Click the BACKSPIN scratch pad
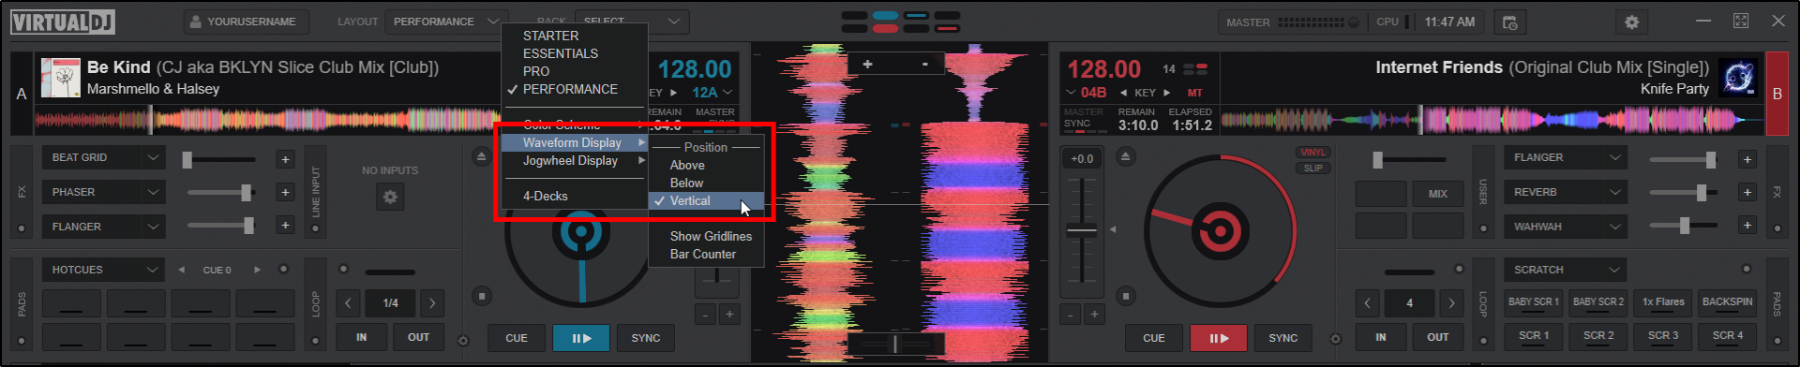The image size is (1800, 367). pyautogui.click(x=1727, y=302)
